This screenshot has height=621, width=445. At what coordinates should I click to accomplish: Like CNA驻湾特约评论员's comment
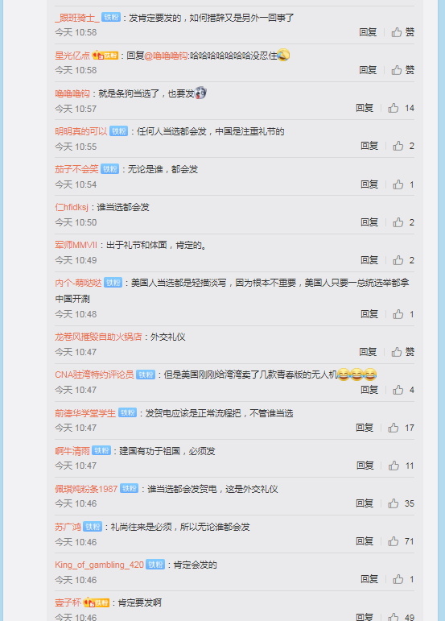(403, 390)
